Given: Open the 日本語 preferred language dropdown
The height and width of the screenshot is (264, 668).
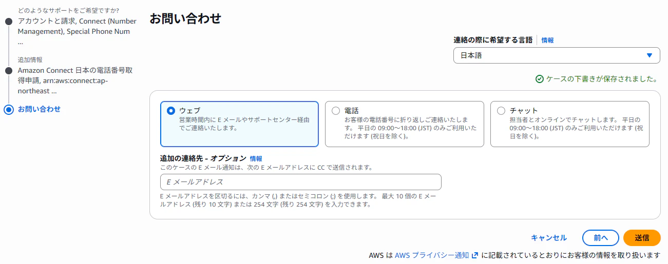Looking at the screenshot, I should click(557, 55).
